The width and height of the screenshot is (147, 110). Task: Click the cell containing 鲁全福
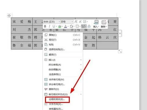pos(22,45)
